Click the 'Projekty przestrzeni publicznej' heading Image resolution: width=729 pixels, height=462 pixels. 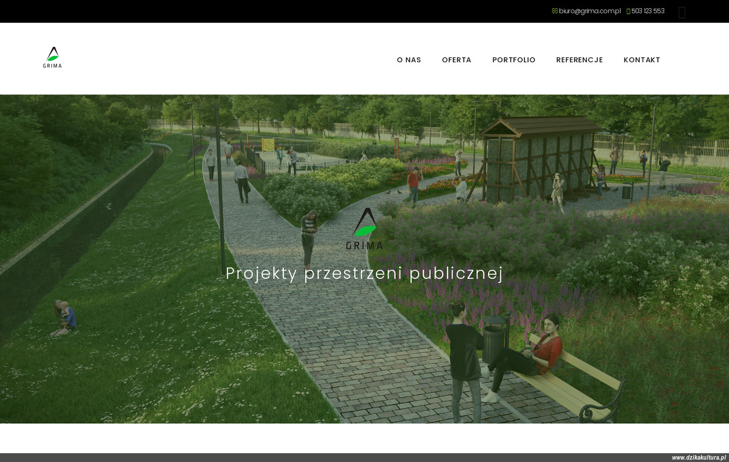point(364,274)
